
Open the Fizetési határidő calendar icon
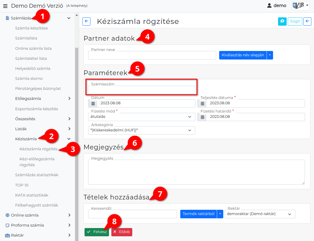coord(202,117)
